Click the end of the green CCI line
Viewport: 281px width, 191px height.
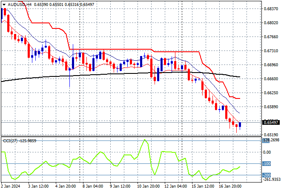[x=240, y=167]
